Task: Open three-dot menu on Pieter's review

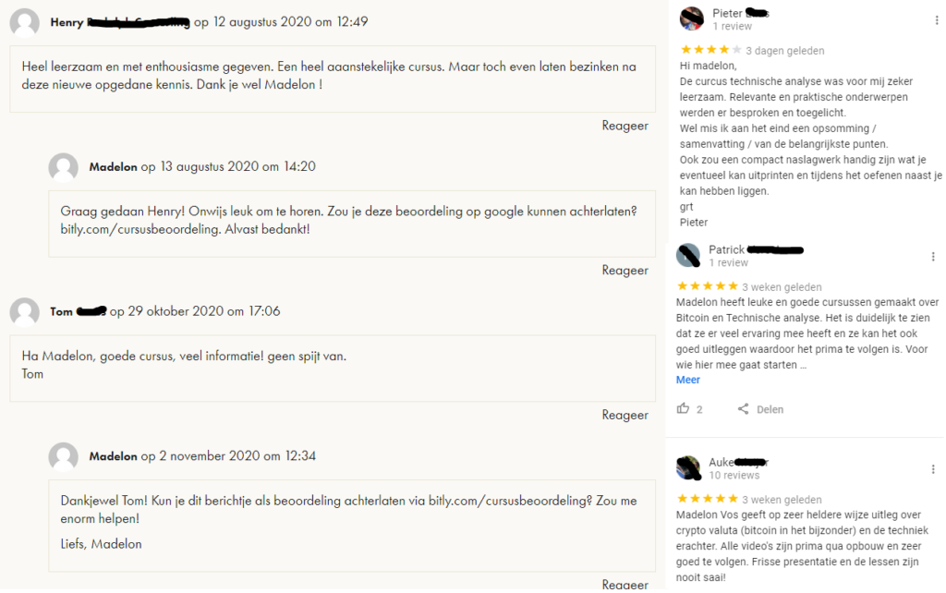Action: click(x=938, y=19)
